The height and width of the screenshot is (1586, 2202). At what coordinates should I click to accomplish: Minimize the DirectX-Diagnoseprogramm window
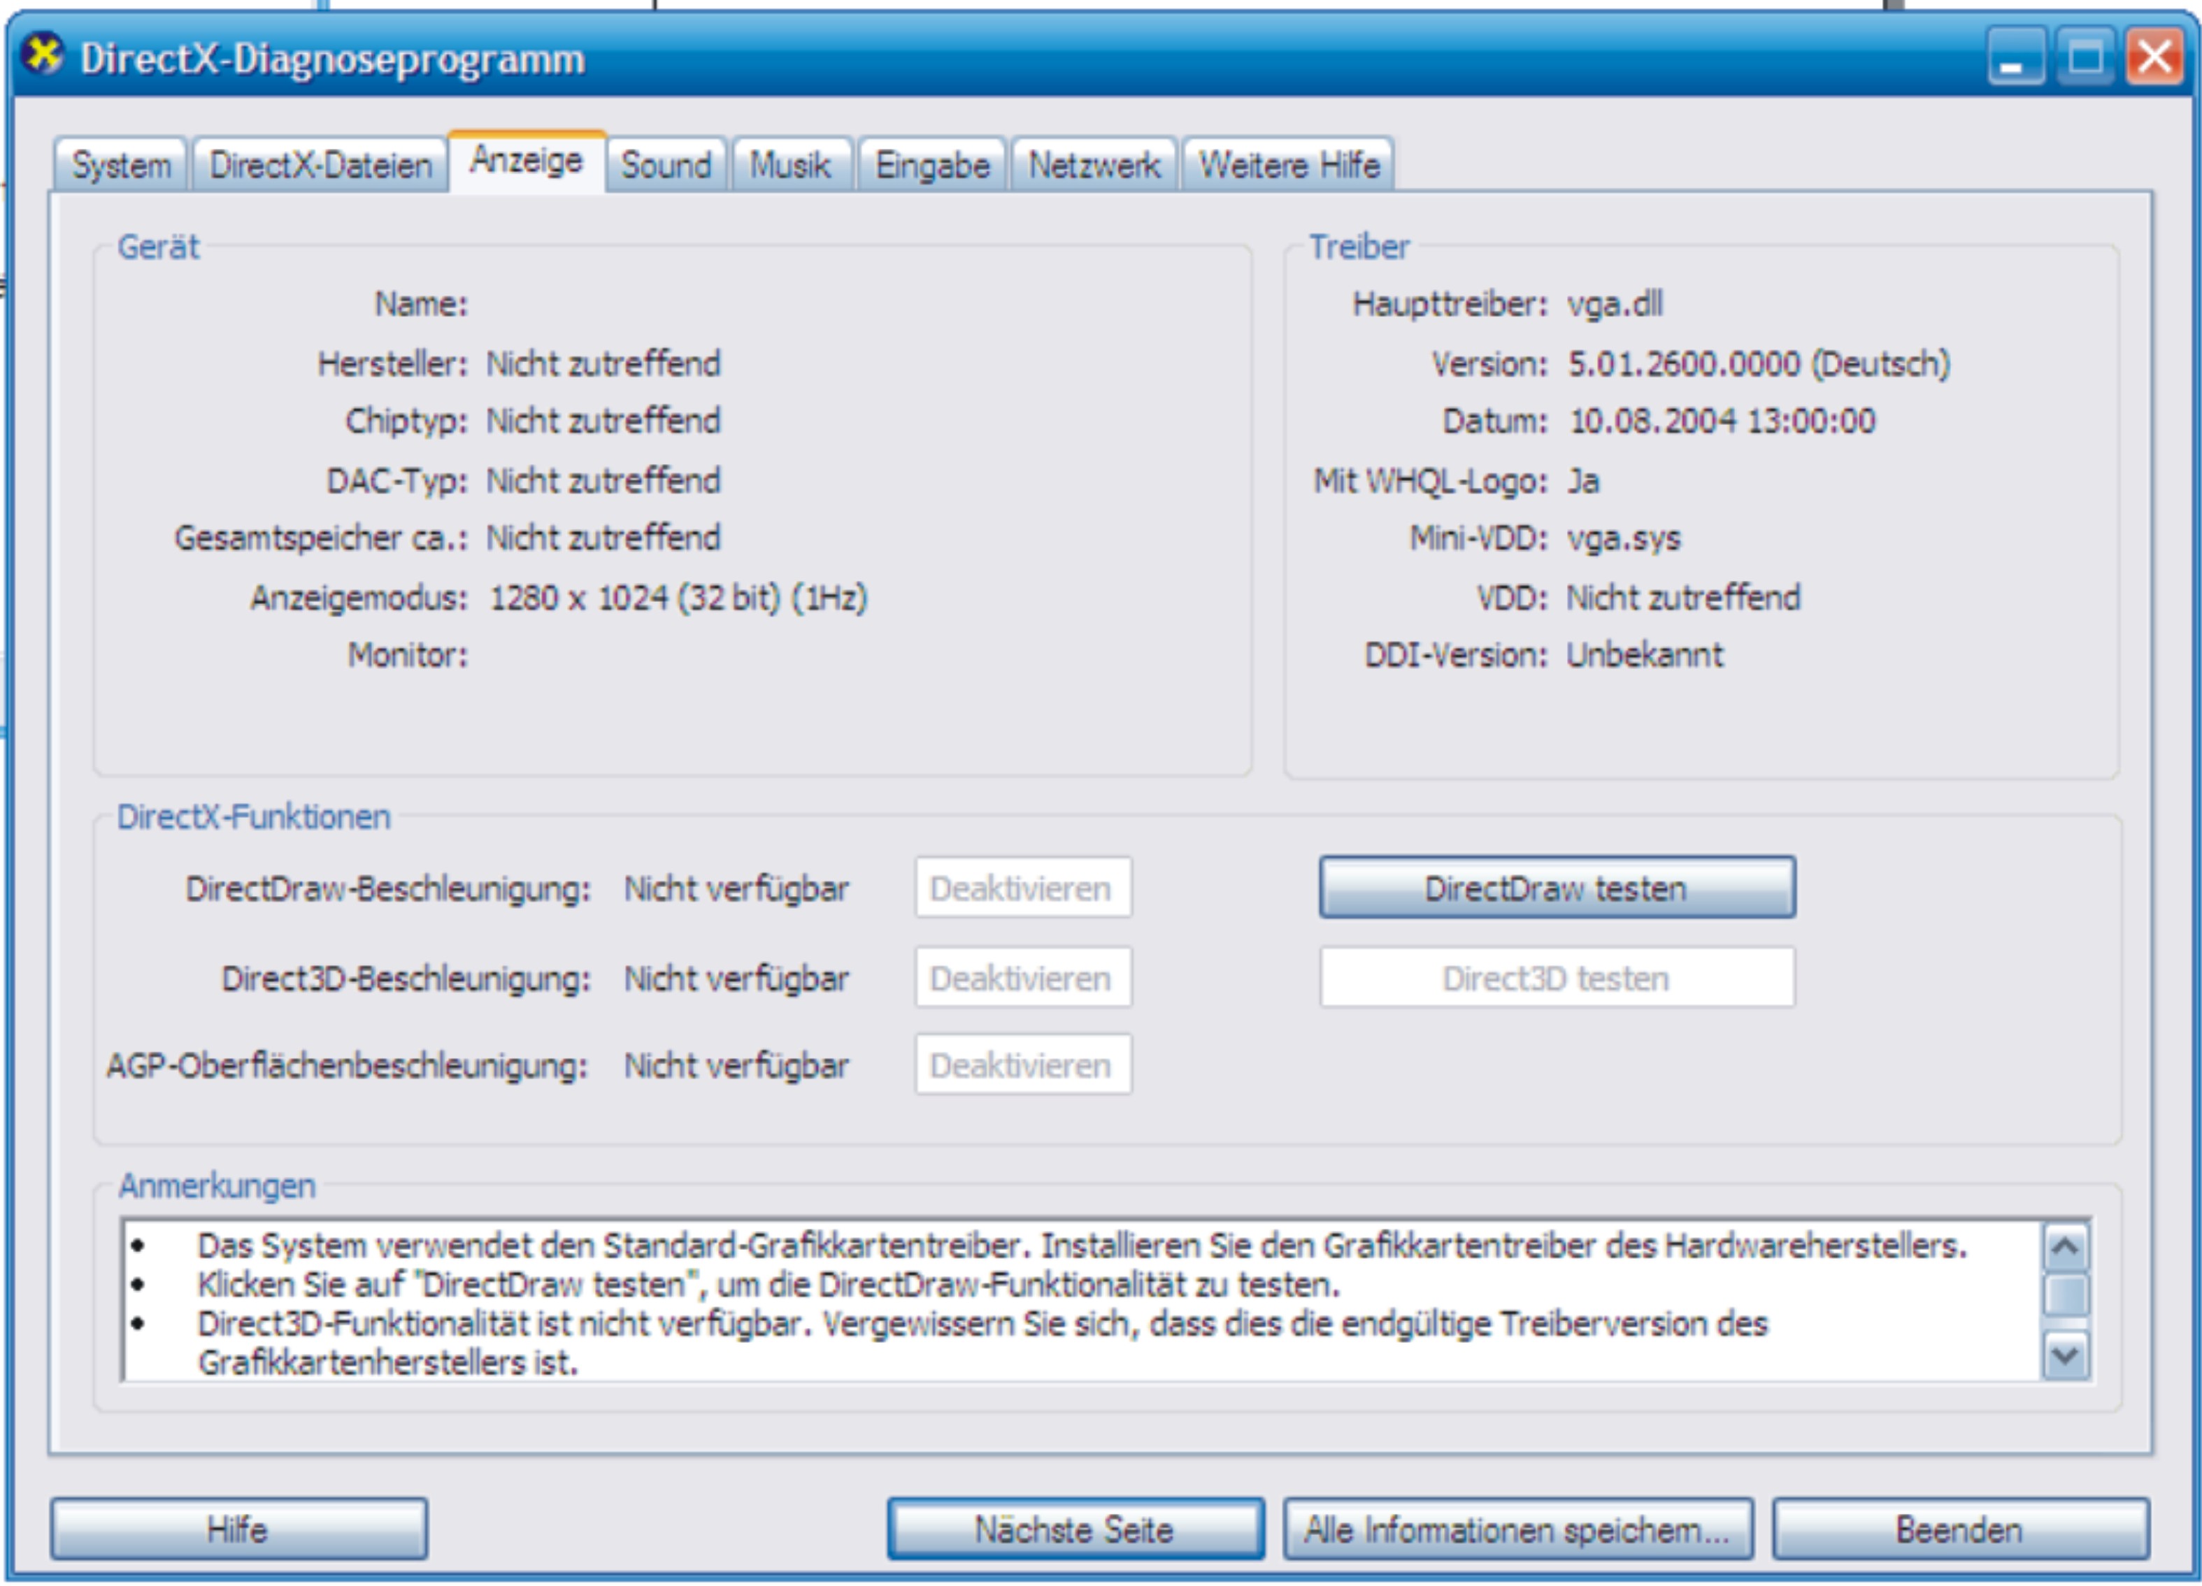pos(2017,57)
